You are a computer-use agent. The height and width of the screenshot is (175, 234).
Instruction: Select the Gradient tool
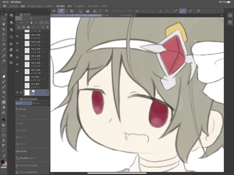coord(3,125)
